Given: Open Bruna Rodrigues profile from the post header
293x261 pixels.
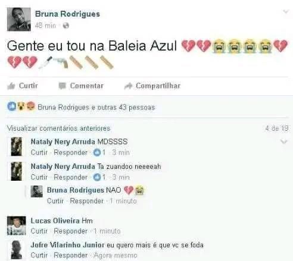Looking at the screenshot, I should pyautogui.click(x=67, y=14).
